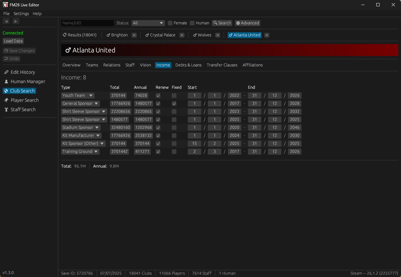This screenshot has height=277, width=401.
Task: Open Edit History in the sidebar
Action: click(x=19, y=72)
